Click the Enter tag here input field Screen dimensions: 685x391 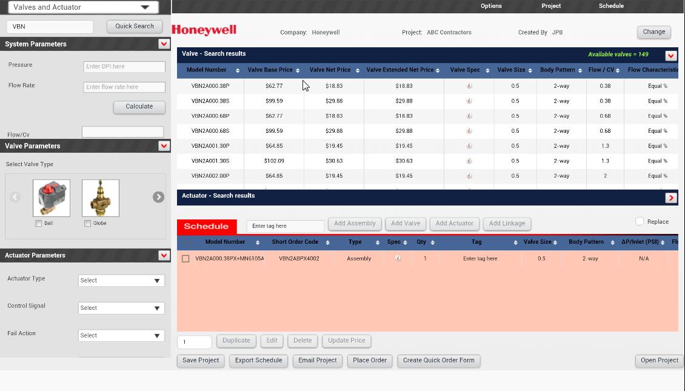tap(286, 226)
